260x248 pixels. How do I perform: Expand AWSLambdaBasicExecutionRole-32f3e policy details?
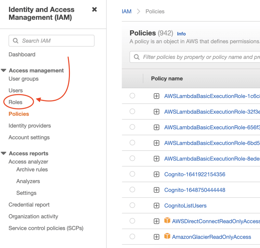(x=157, y=112)
